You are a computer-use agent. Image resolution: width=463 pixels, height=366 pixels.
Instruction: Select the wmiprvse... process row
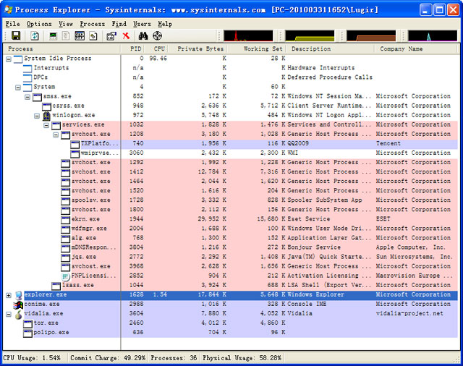(230, 153)
